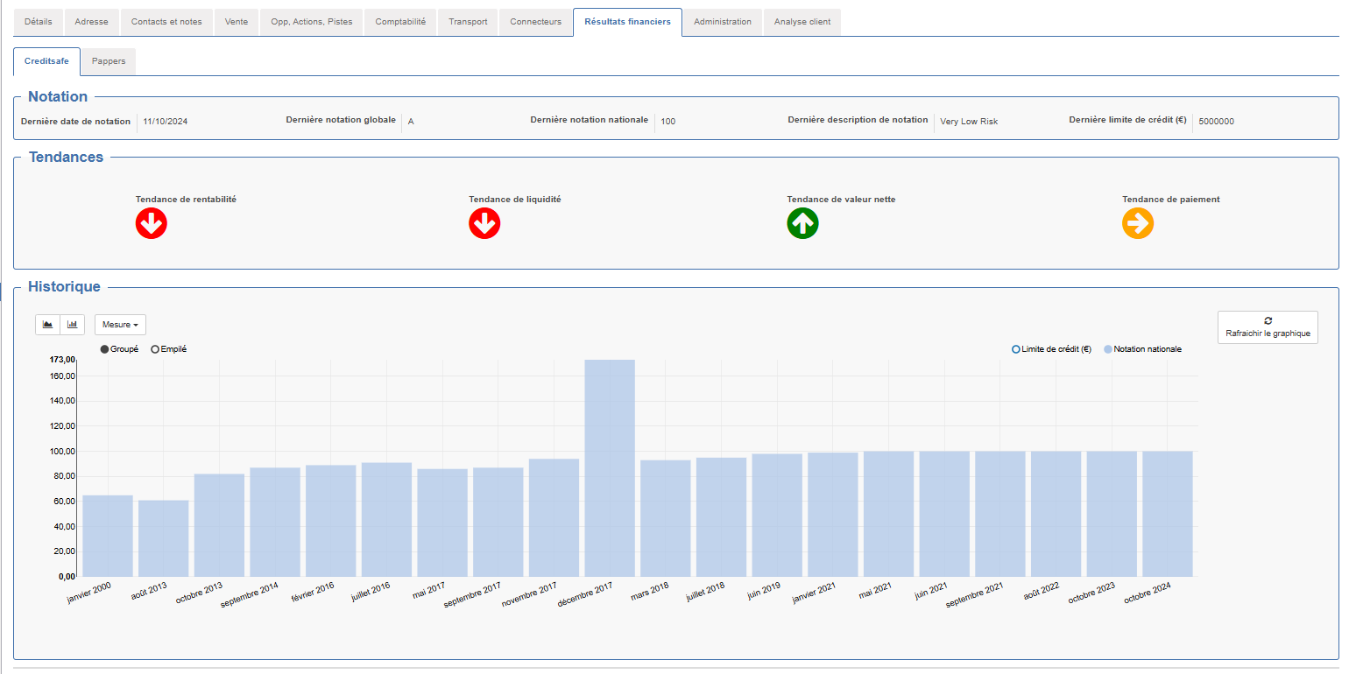Click the août 2013 bar

point(164,538)
